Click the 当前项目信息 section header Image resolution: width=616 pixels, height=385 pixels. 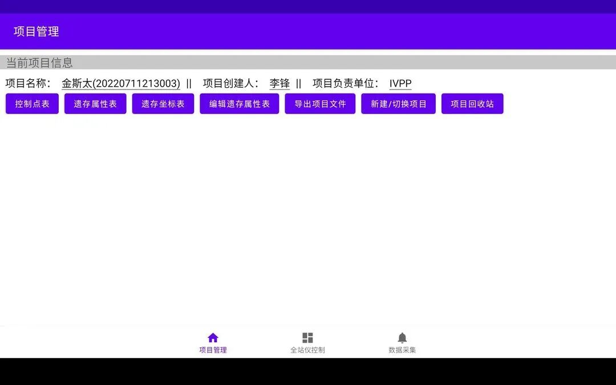pyautogui.click(x=308, y=63)
